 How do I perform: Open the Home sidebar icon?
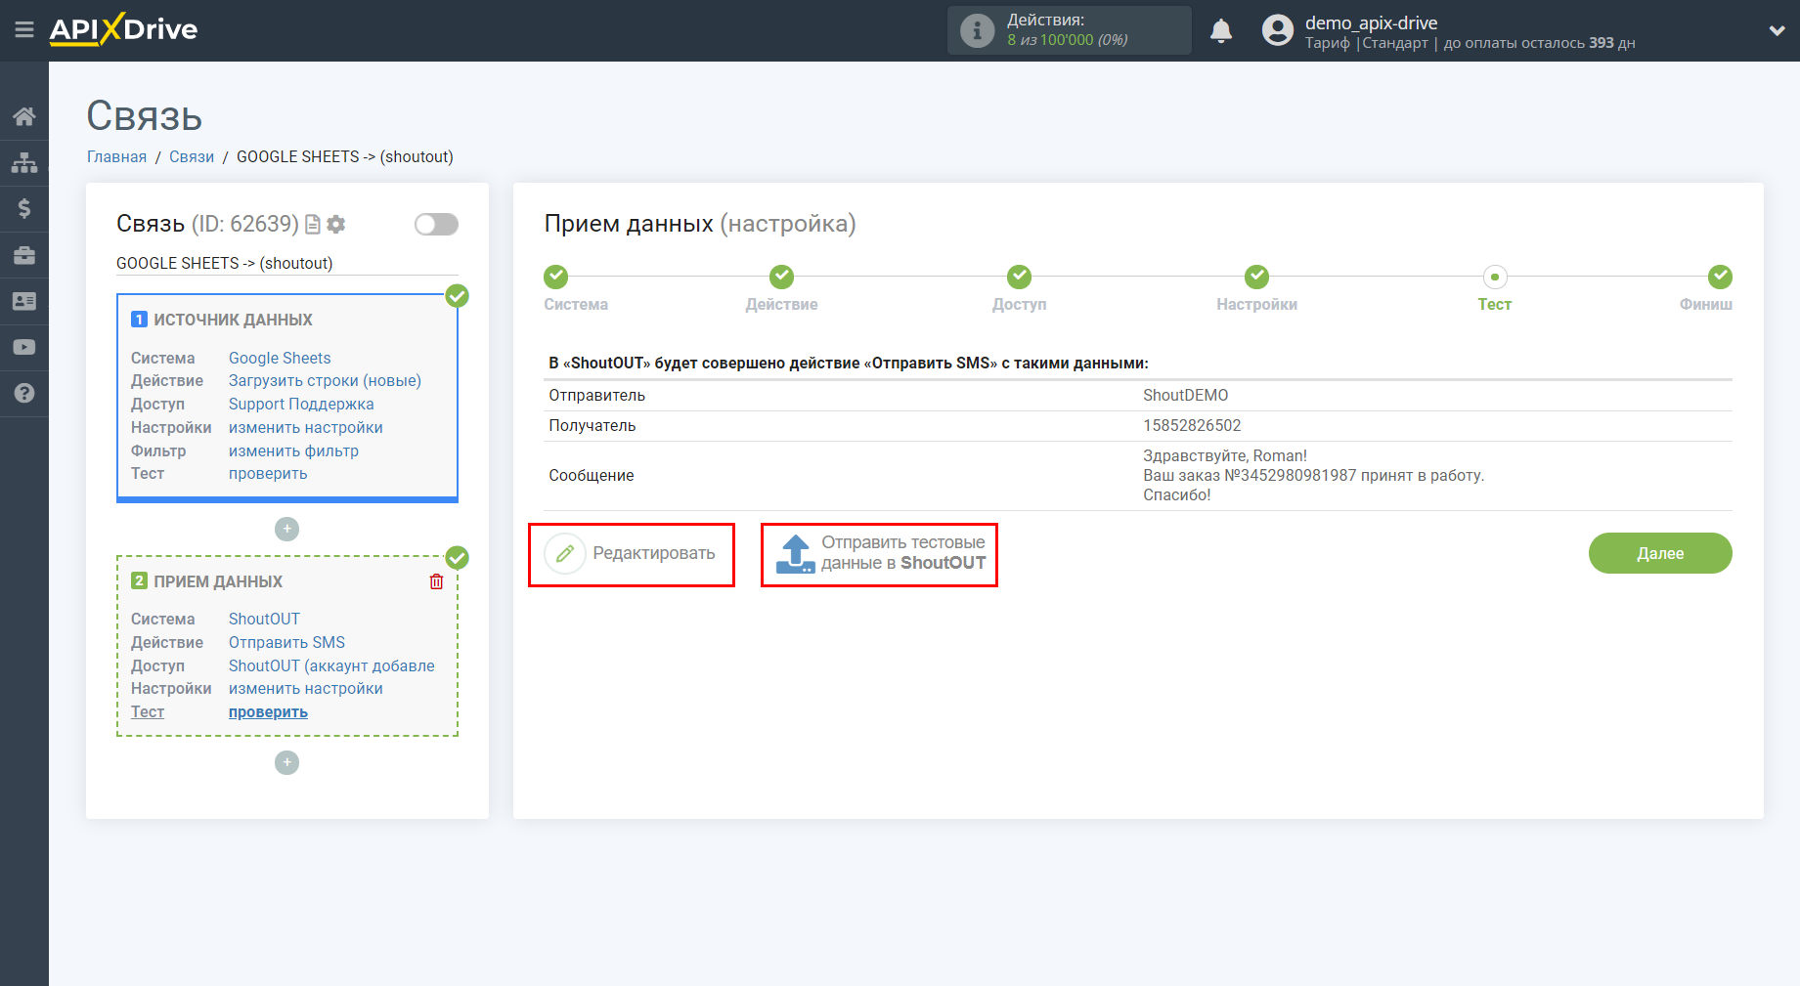coord(24,116)
